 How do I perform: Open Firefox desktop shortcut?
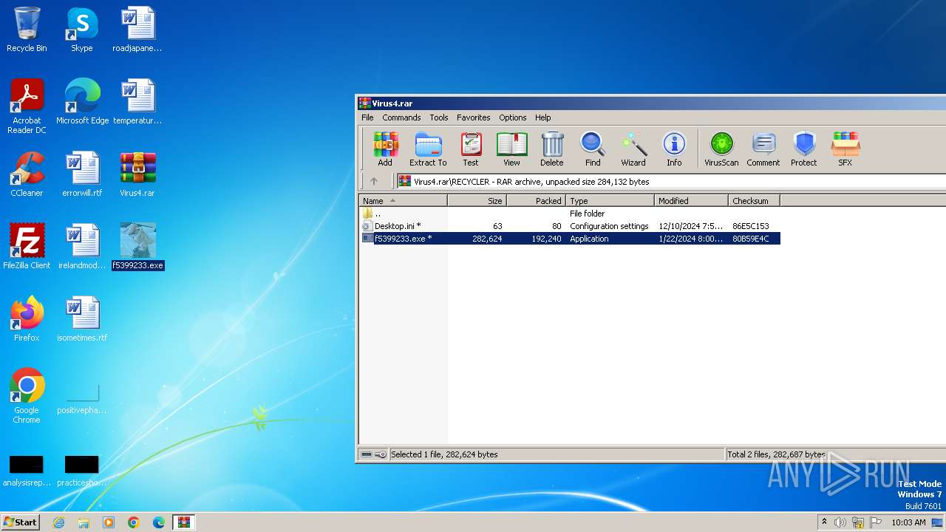[27, 319]
